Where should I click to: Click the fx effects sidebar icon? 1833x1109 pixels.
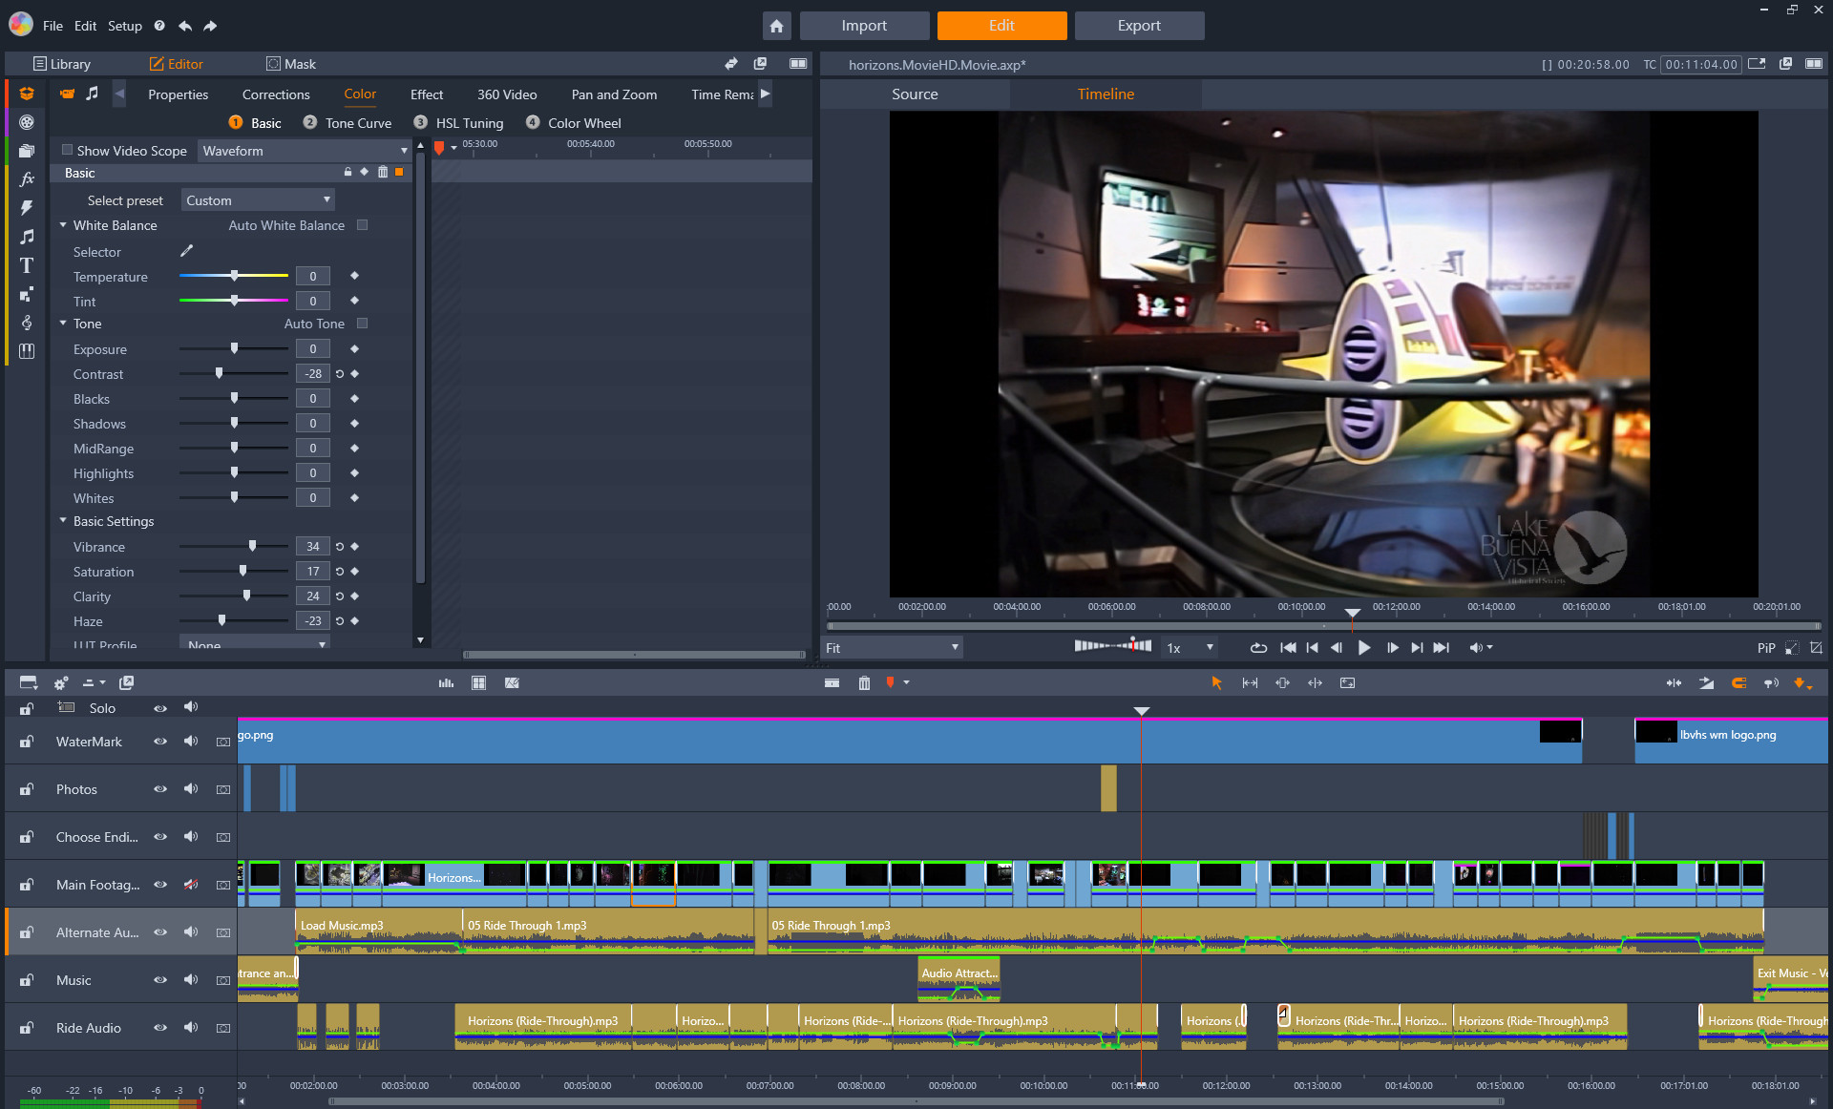(x=27, y=178)
